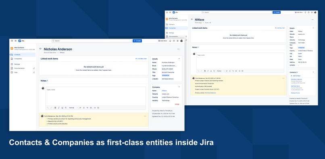The height and width of the screenshot is (159, 325).
Task: Click Search field in NWave window
Action: pyautogui.click(x=237, y=13)
